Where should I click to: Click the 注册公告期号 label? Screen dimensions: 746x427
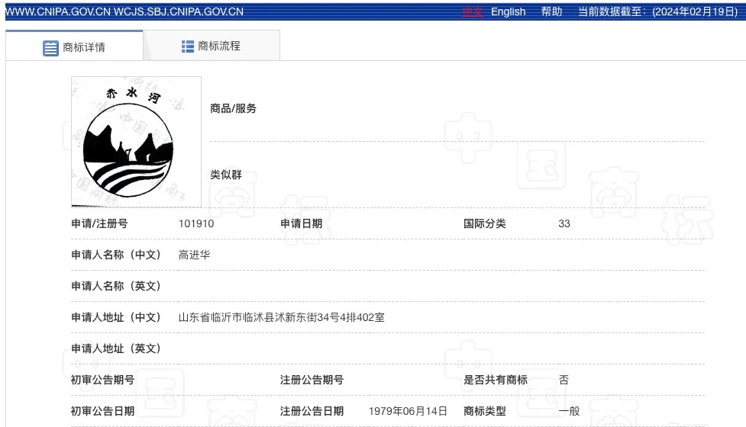pyautogui.click(x=312, y=380)
